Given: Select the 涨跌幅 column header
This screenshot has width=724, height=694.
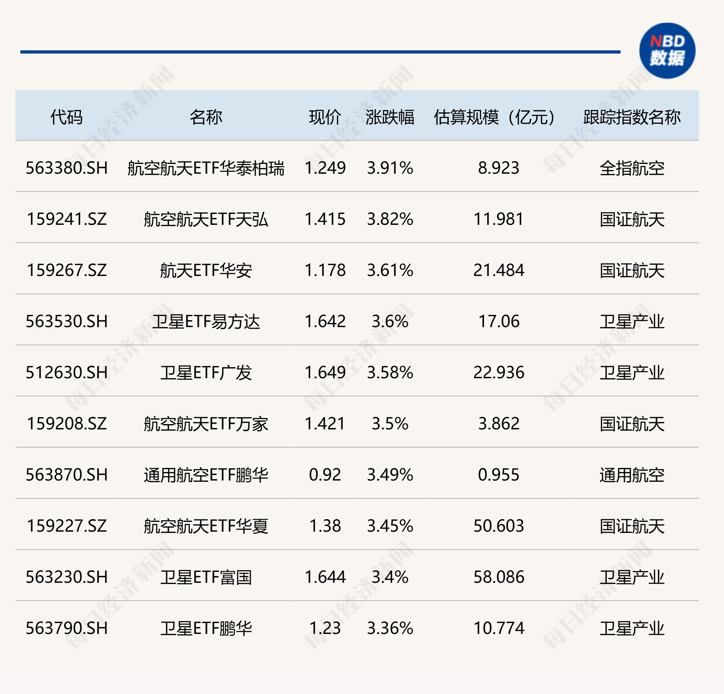Looking at the screenshot, I should coord(390,117).
